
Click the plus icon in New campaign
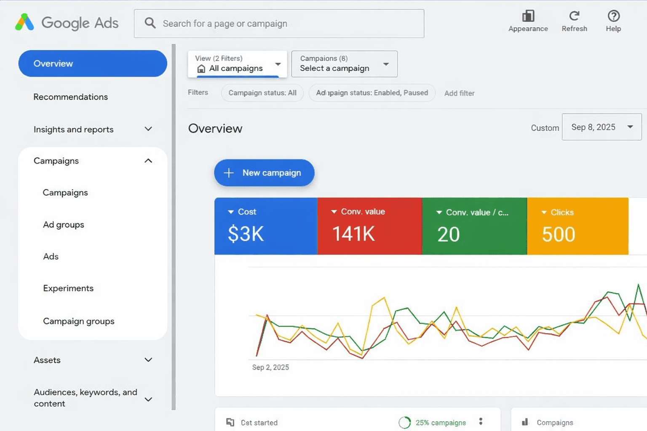tap(229, 173)
